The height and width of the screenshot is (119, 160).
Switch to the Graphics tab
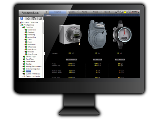[x=58, y=12]
